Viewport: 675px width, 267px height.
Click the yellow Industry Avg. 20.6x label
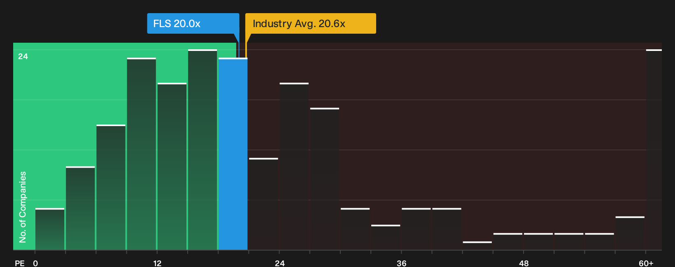[311, 23]
